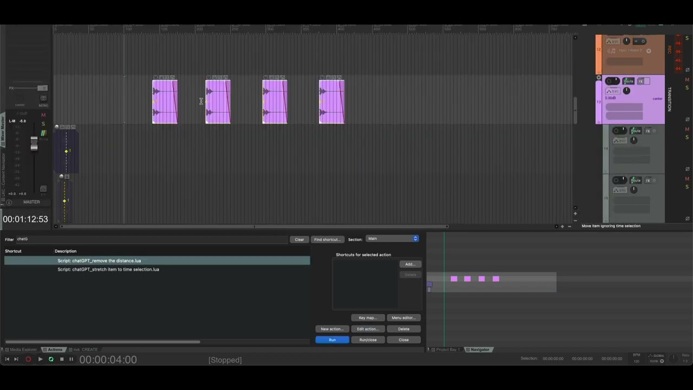This screenshot has height=390, width=693.
Task: Sort actions by Description column header
Action: click(x=66, y=251)
